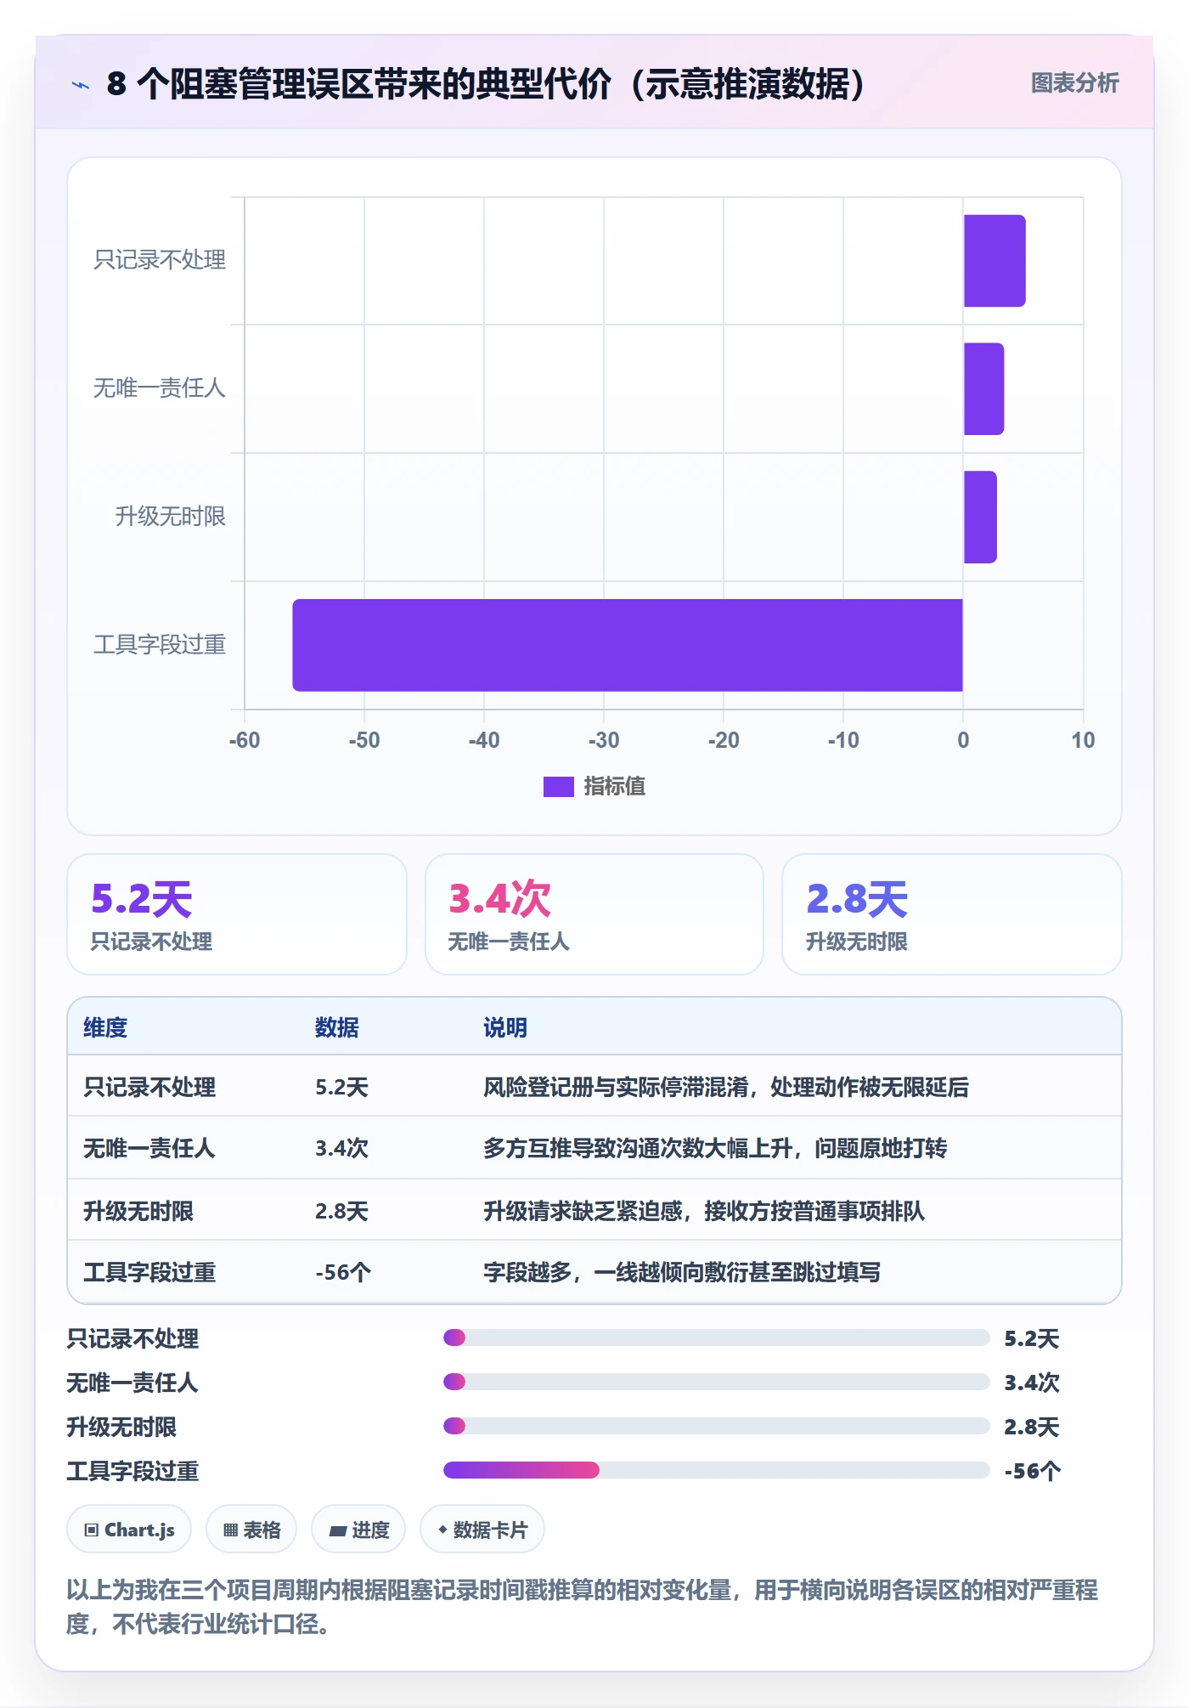Click the 风险登记册与实际停滞混淆 description cell
This screenshot has height=1708, width=1189.
tap(726, 1087)
